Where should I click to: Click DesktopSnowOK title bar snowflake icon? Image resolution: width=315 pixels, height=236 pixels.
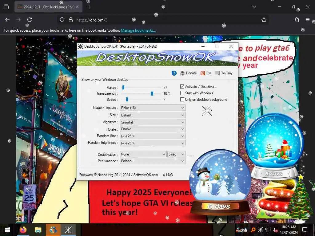80,46
